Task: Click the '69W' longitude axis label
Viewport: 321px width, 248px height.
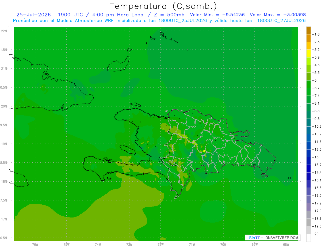Action: tap(254, 245)
